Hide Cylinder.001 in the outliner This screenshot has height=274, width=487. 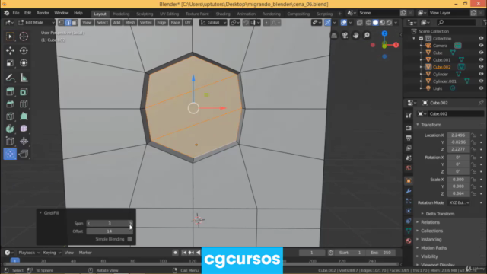click(x=481, y=81)
